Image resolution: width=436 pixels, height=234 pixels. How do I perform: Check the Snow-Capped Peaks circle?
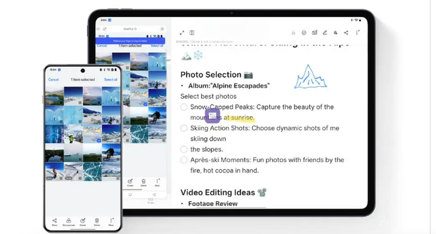coord(184,107)
